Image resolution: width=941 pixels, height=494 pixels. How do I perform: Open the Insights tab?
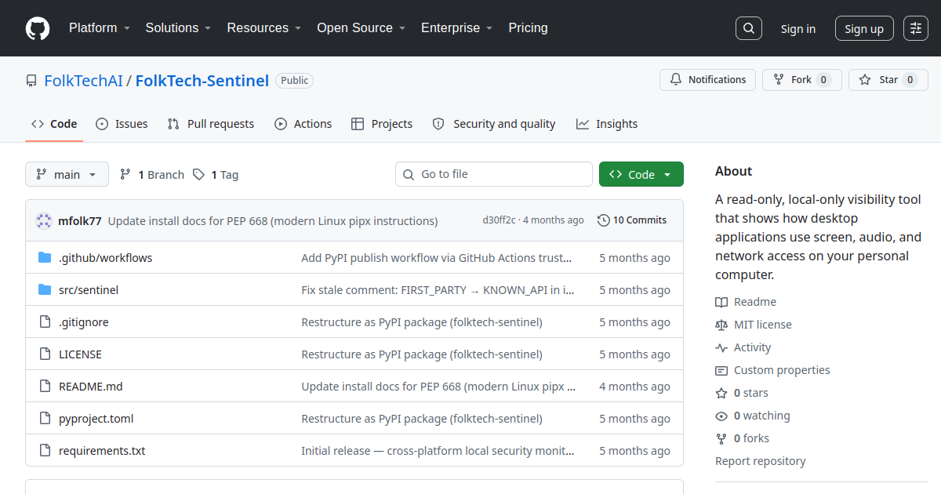(607, 124)
